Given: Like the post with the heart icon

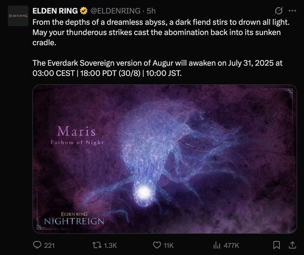Looking at the screenshot, I should coord(157,245).
